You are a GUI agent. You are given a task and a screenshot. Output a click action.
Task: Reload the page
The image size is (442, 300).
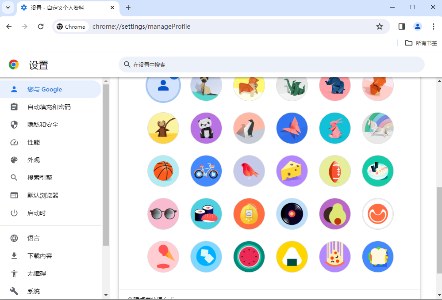[41, 27]
